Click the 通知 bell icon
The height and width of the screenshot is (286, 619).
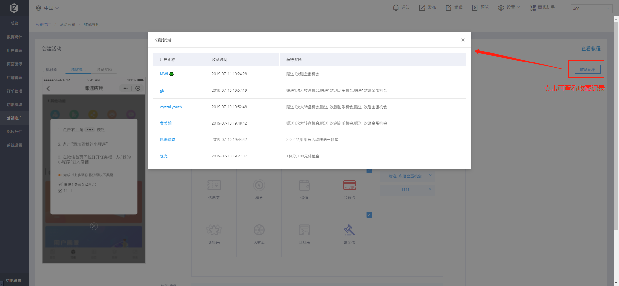click(x=396, y=7)
